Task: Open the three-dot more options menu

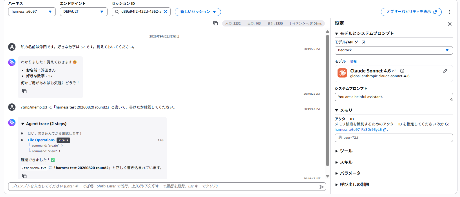Action: tap(449, 12)
